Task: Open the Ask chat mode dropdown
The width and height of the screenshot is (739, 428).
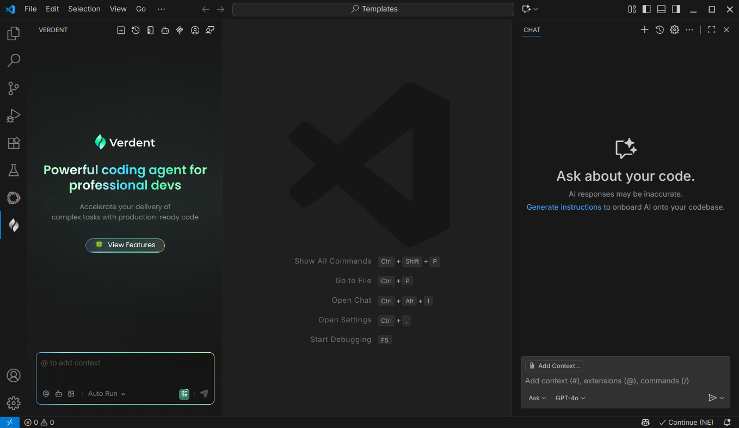Action: point(537,398)
